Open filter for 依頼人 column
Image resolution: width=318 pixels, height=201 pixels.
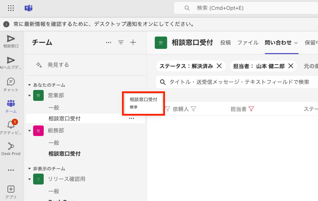(194, 109)
